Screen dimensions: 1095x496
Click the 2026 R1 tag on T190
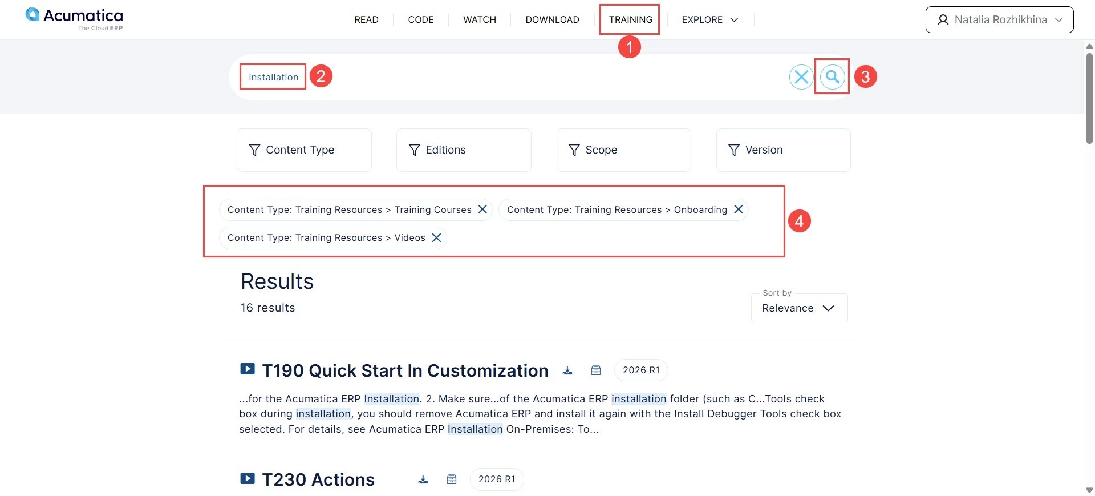coord(641,370)
